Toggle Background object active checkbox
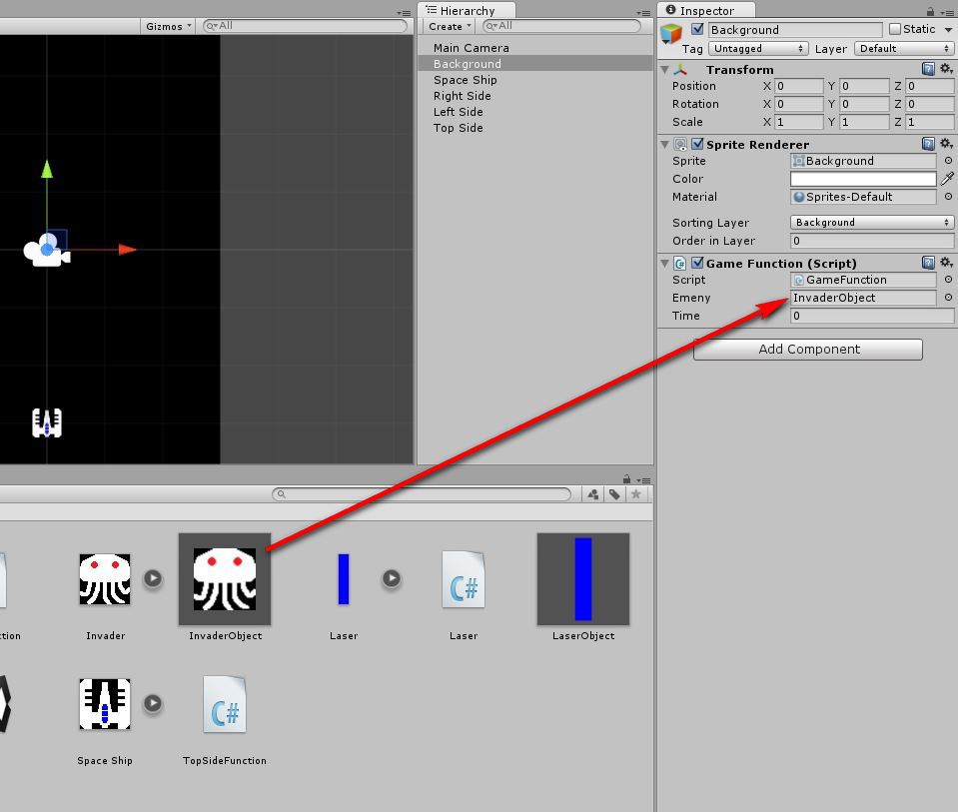This screenshot has width=958, height=812. [697, 29]
